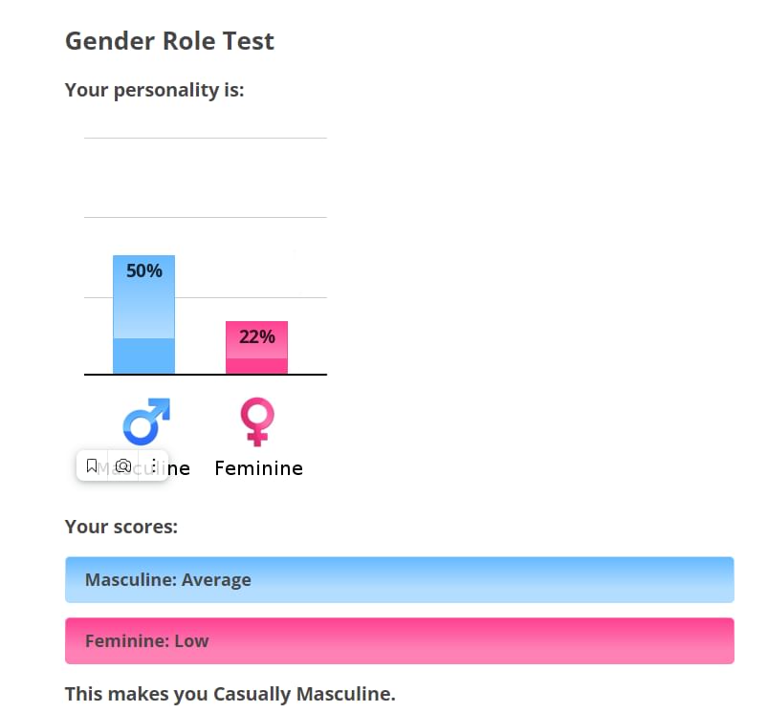Click the Feminine: Low score bar

tap(399, 640)
